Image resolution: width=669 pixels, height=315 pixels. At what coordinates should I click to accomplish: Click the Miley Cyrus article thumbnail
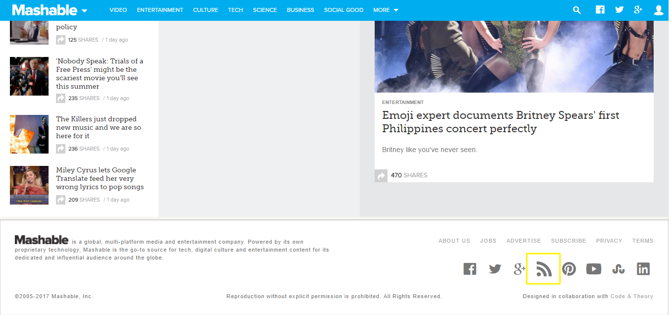(29, 185)
